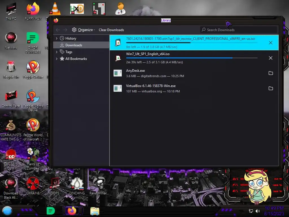Open the HxD desktop shortcut

tap(77, 9)
